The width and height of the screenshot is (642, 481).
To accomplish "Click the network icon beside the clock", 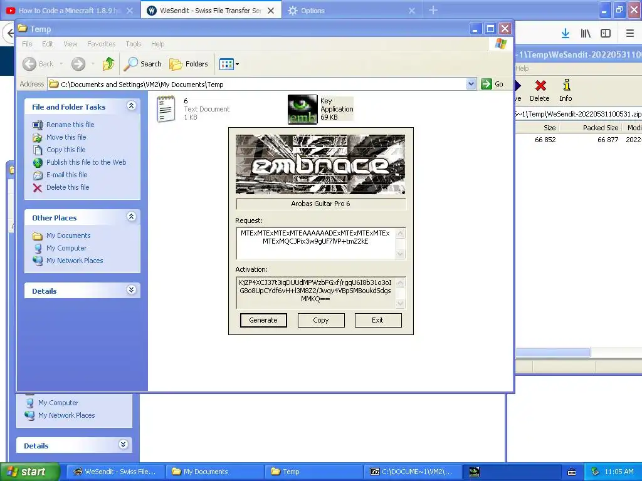I will [x=596, y=472].
